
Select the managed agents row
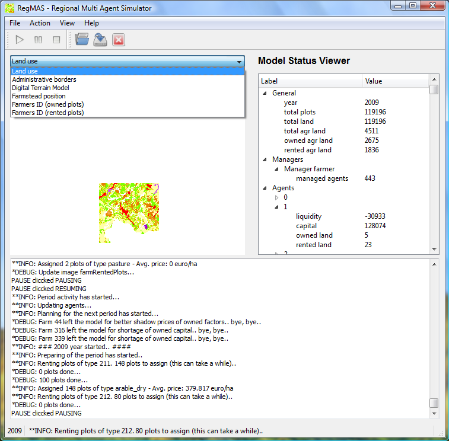[x=343, y=178]
